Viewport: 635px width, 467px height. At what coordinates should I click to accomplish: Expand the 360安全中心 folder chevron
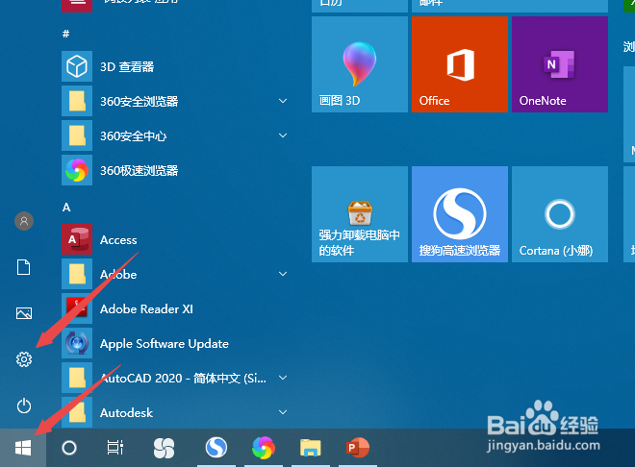(283, 135)
